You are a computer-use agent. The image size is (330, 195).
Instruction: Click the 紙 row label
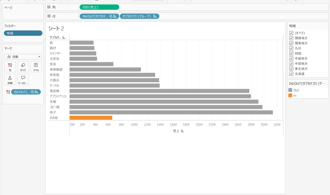[x=51, y=43]
